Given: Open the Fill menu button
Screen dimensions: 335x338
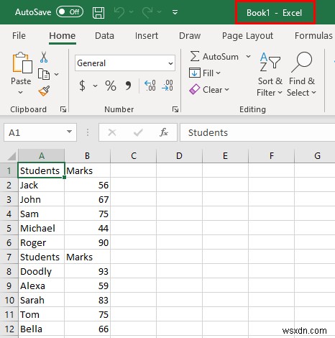Looking at the screenshot, I should [x=205, y=73].
